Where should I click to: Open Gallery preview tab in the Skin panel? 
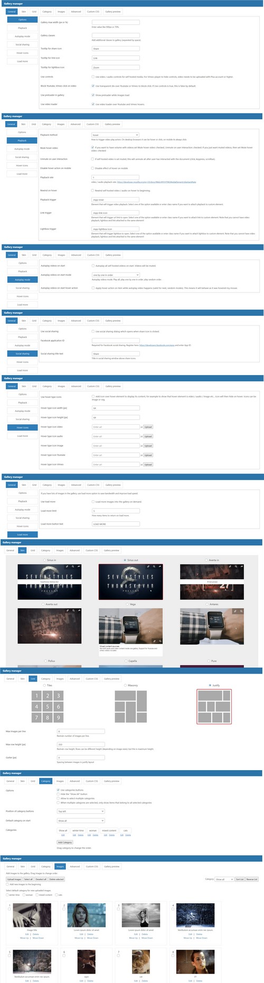click(x=111, y=550)
